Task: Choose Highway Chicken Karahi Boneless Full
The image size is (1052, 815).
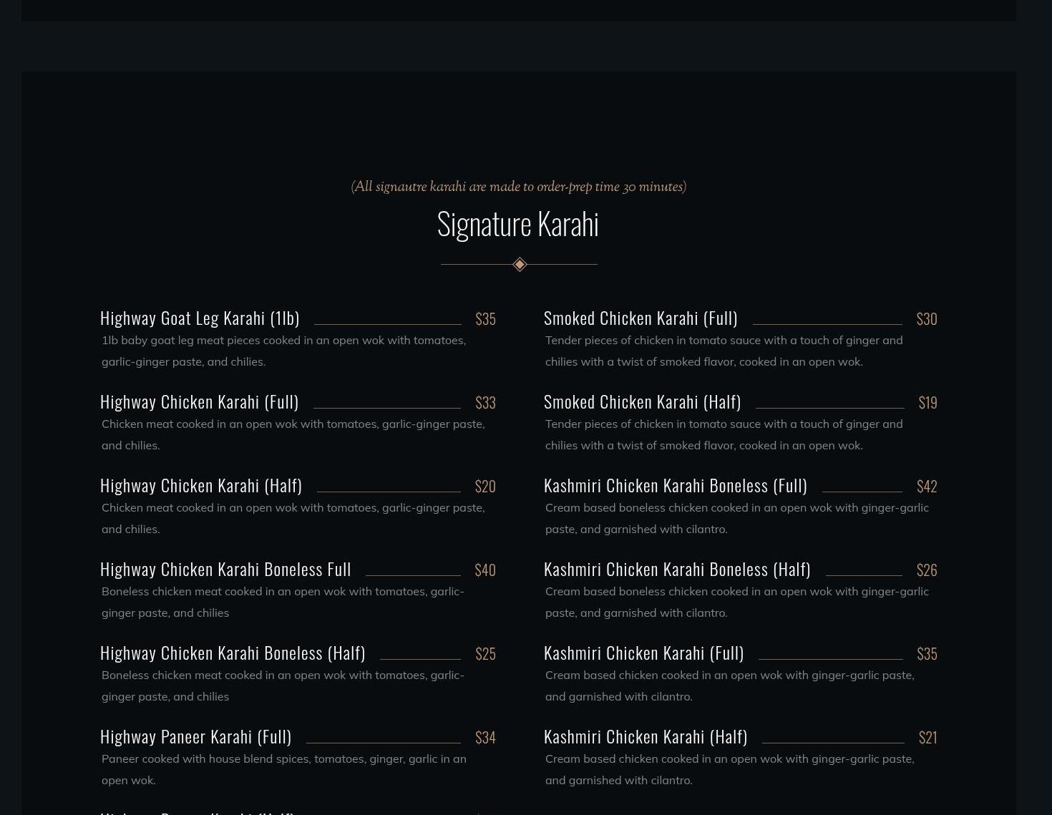Action: point(225,569)
